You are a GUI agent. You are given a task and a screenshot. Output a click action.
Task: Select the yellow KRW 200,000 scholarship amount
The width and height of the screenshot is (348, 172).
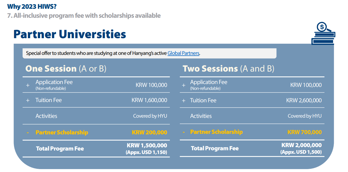[149, 133]
